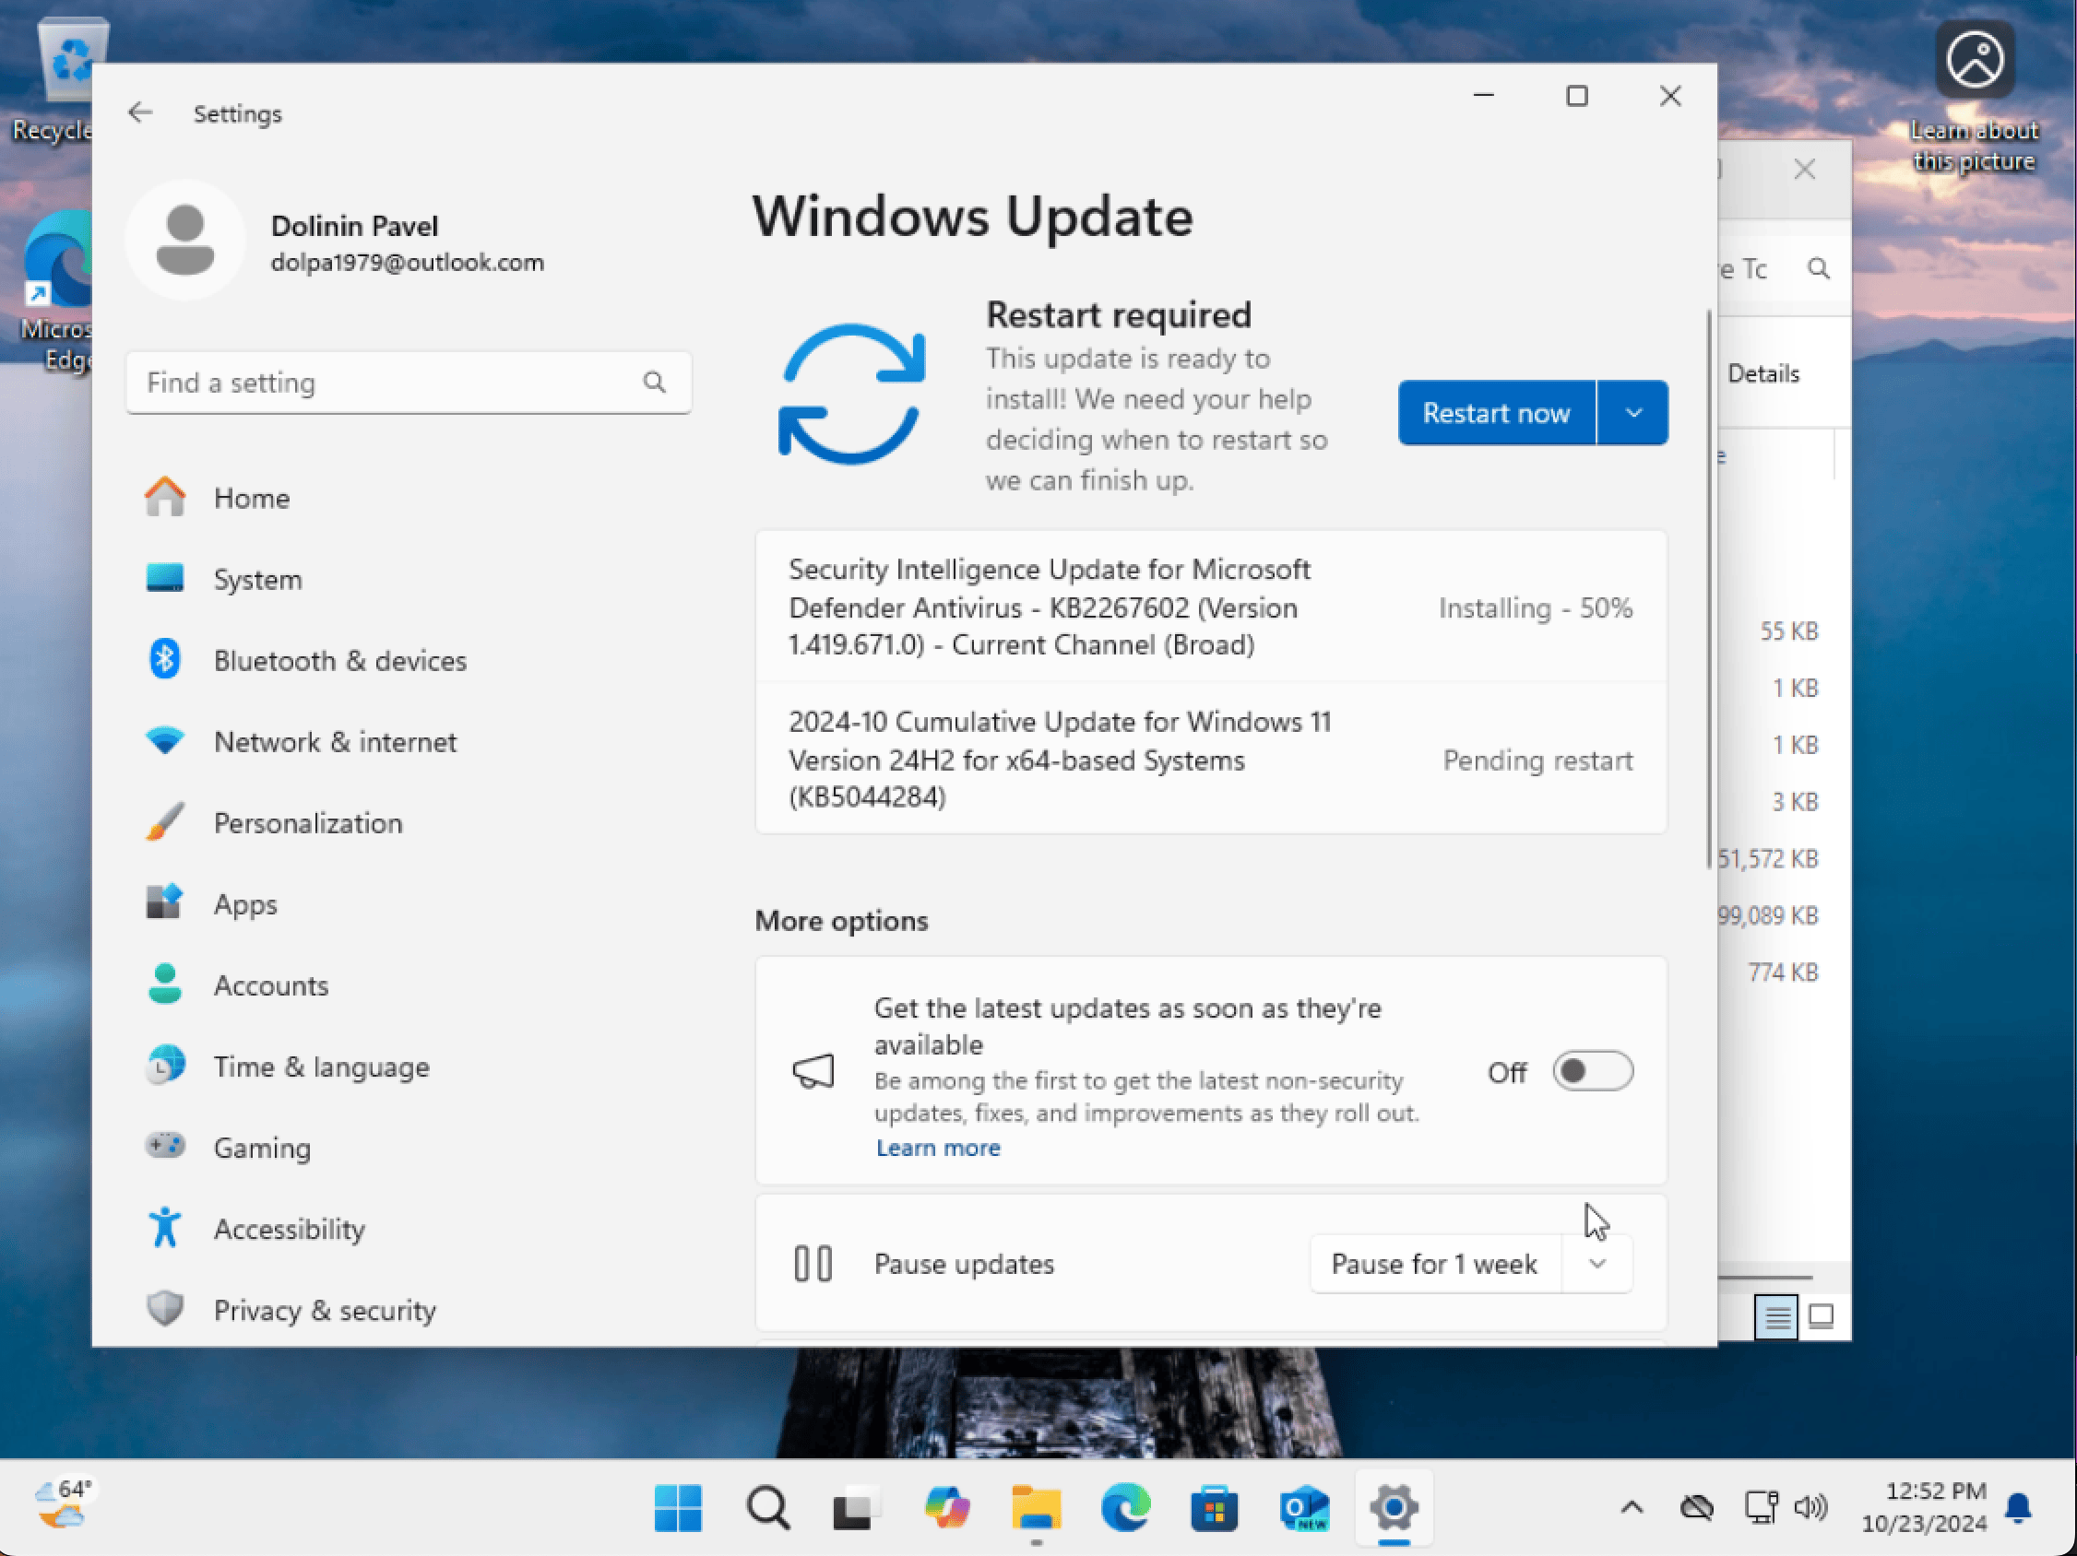Select Home in the sidebar
This screenshot has height=1556, width=2077.
(251, 499)
